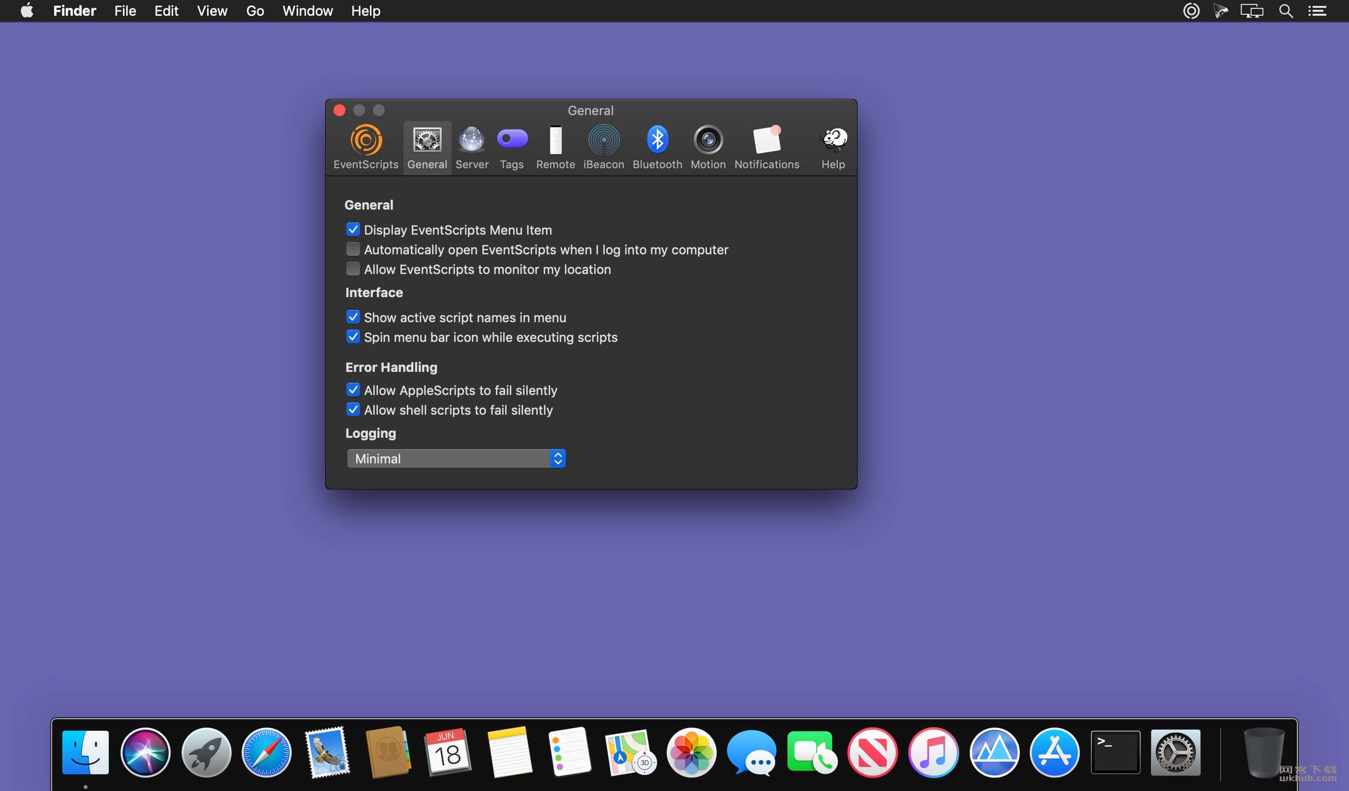Open App Store from the Dock

1055,752
